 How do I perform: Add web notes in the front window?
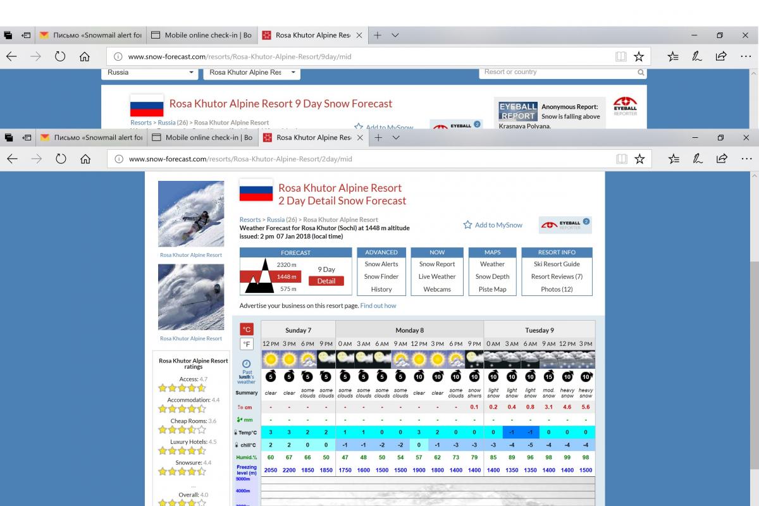click(698, 159)
